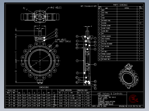149x111 pixels.
Task: Click the 'K' stem dimension label
Action: point(91,26)
